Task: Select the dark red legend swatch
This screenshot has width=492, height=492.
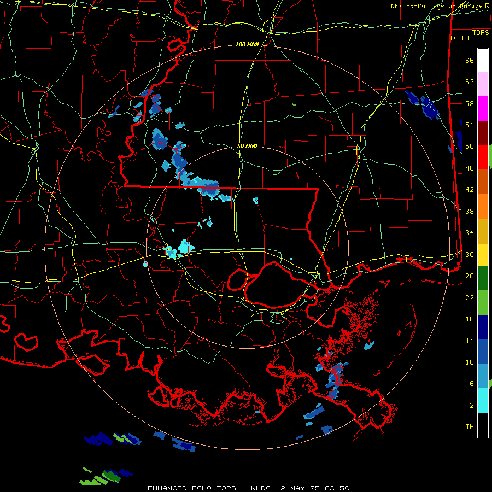Action: coord(483,133)
